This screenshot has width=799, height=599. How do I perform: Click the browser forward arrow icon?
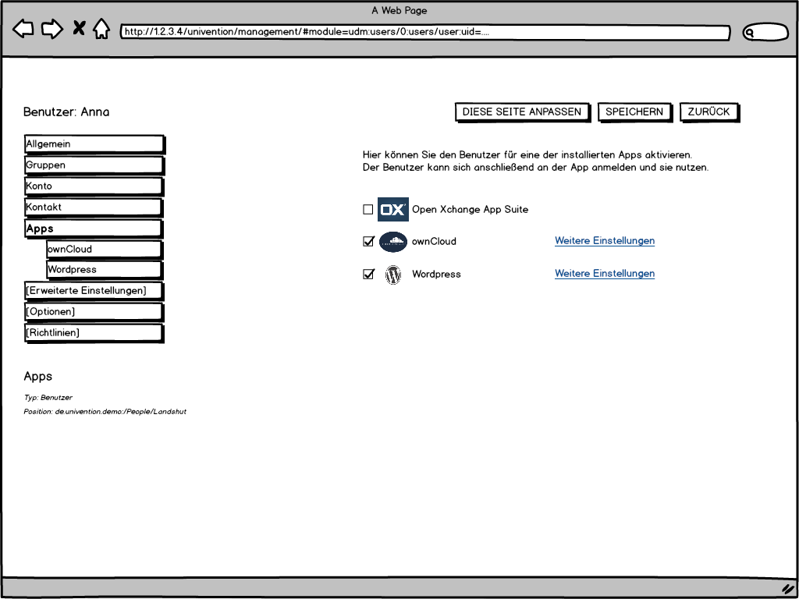(x=52, y=30)
